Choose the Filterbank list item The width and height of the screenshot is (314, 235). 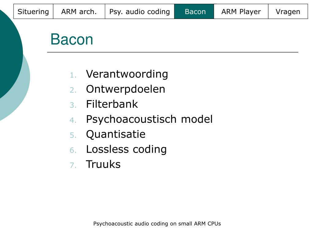(112, 104)
